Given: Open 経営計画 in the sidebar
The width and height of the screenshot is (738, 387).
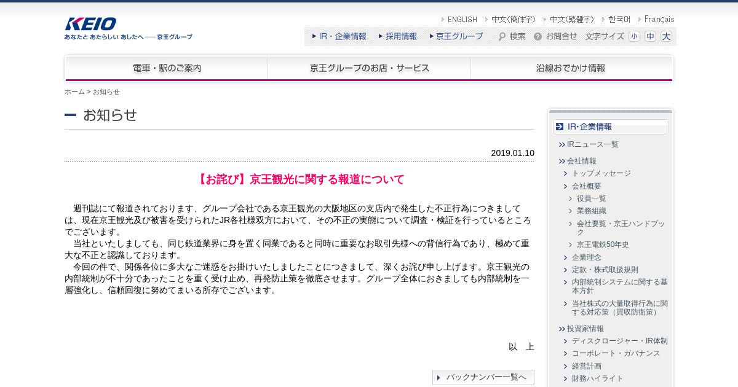Looking at the screenshot, I should [x=587, y=366].
